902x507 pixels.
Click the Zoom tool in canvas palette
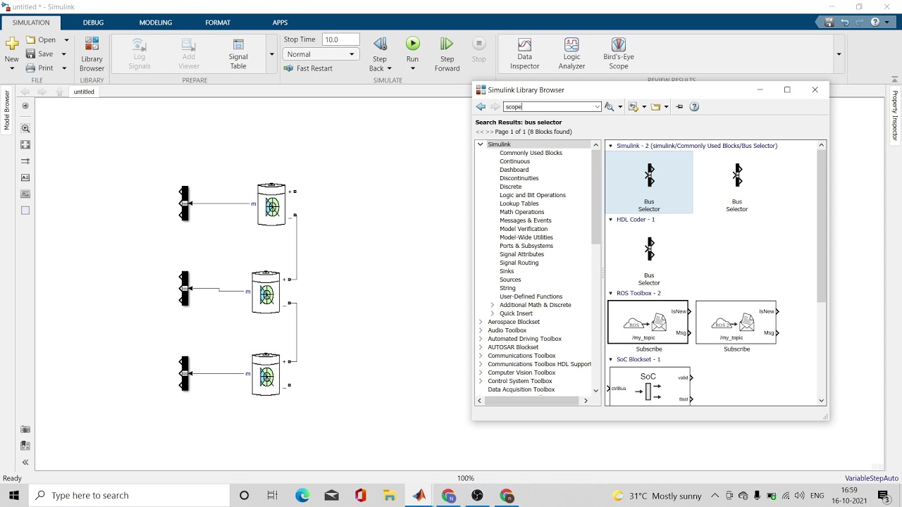coord(25,128)
